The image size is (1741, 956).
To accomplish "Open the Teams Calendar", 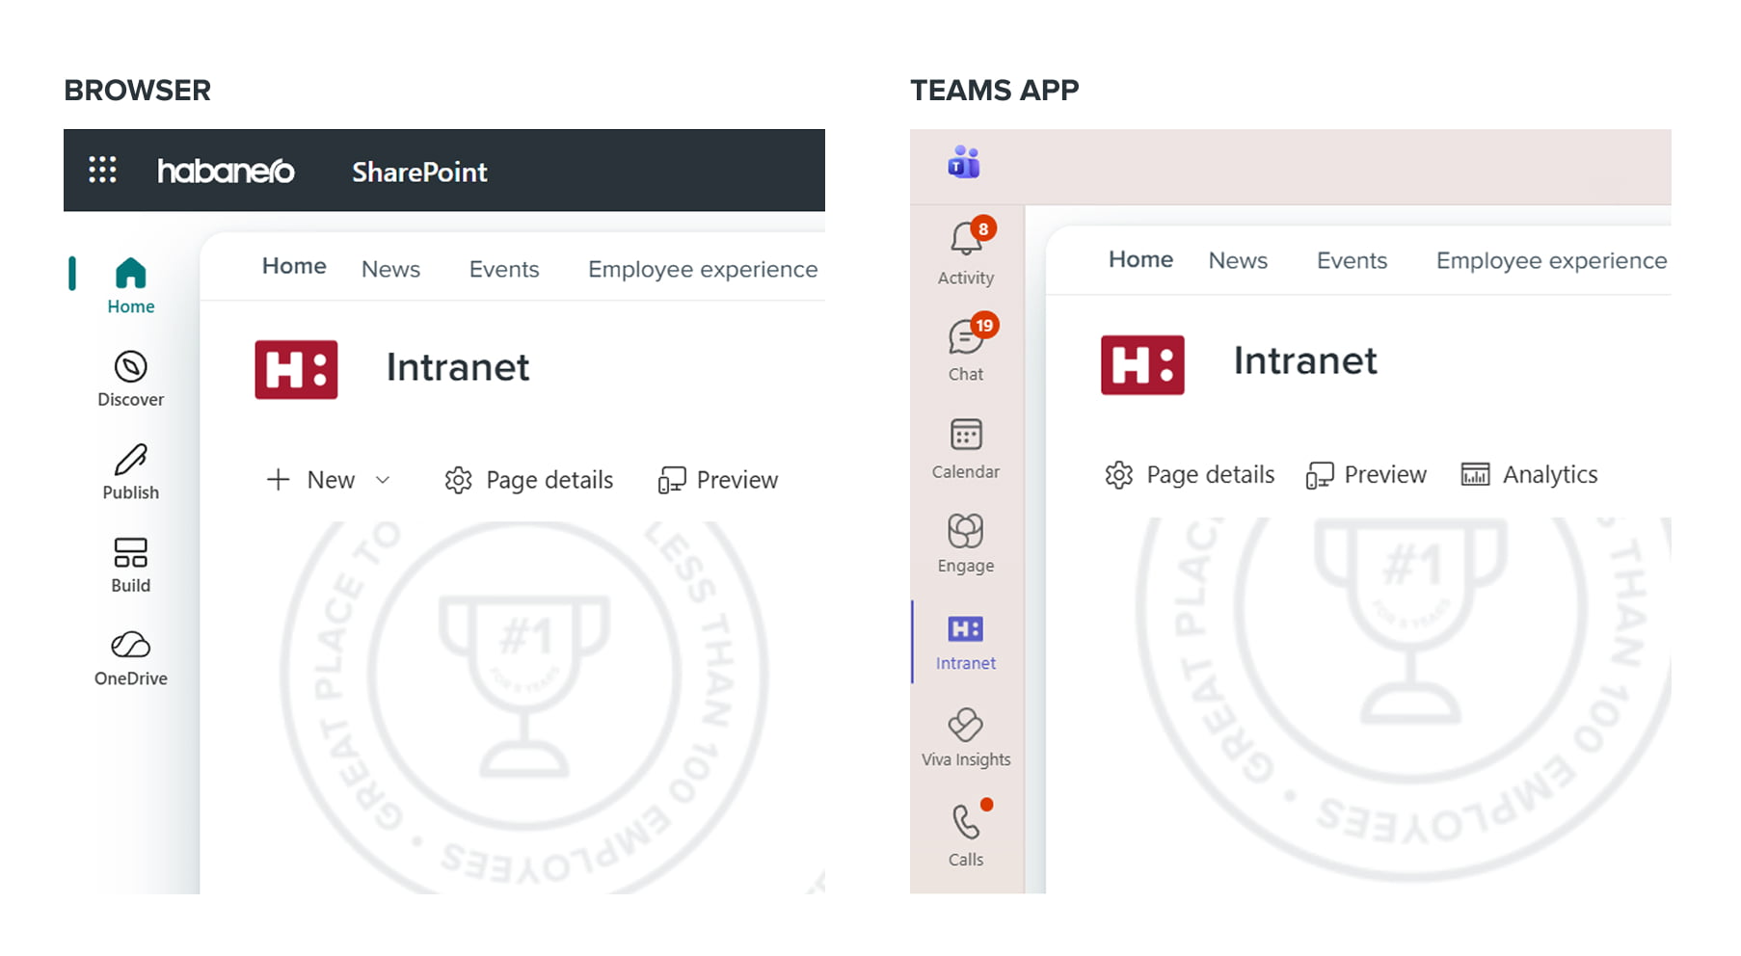I will pyautogui.click(x=966, y=448).
